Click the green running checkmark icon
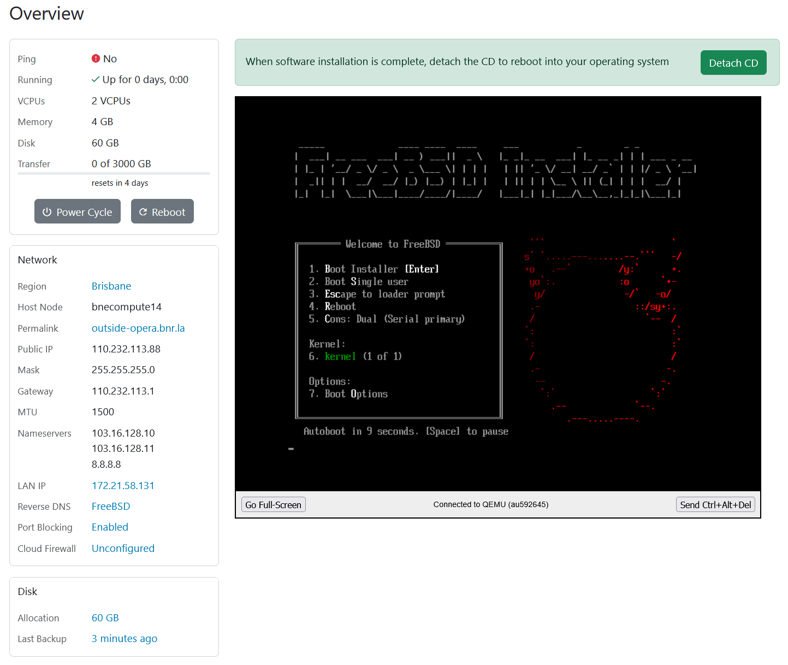This screenshot has width=788, height=665. coord(96,80)
